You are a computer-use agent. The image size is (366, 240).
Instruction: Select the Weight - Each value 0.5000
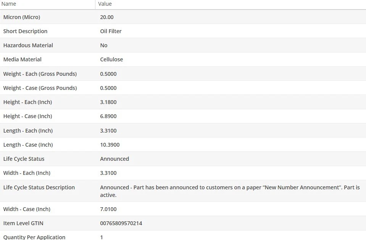coord(108,74)
